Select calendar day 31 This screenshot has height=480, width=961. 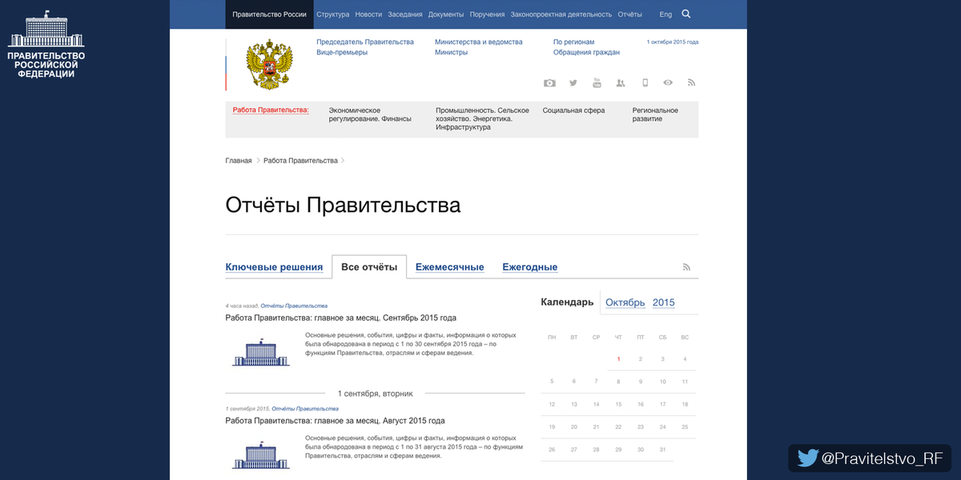tap(662, 450)
